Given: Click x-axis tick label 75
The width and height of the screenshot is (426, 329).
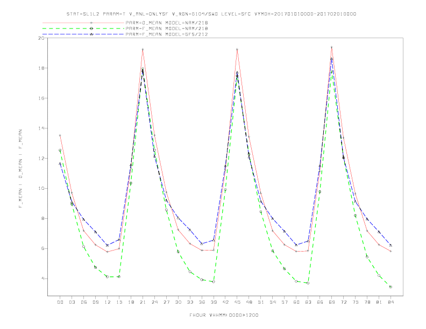Looking at the screenshot, I should click(356, 302).
